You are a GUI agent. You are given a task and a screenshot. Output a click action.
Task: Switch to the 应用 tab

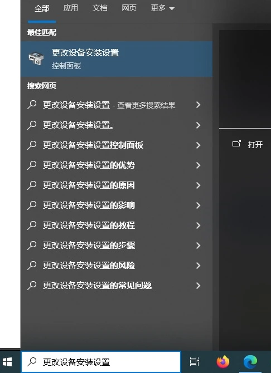click(71, 8)
